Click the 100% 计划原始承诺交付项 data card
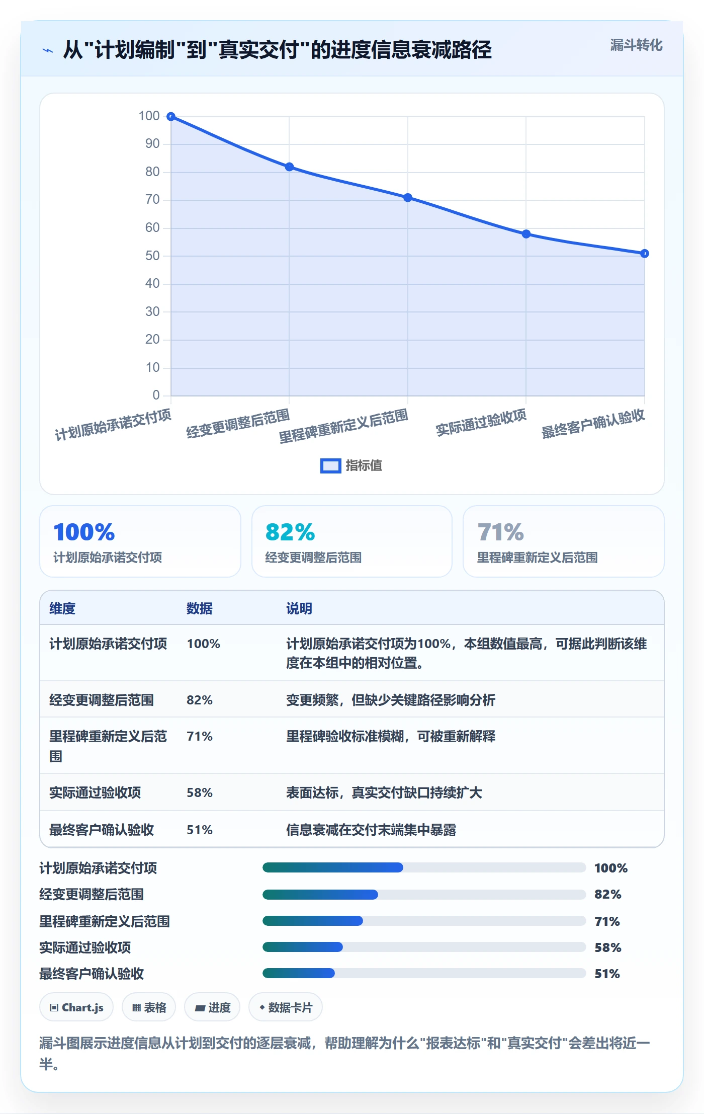The width and height of the screenshot is (704, 1114). tap(140, 541)
